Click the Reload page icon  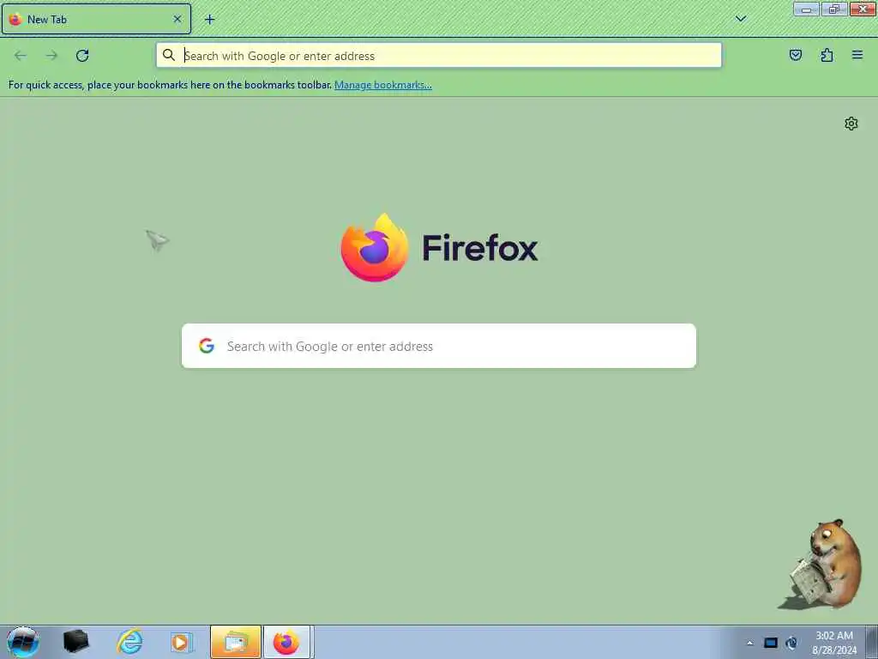click(x=82, y=56)
